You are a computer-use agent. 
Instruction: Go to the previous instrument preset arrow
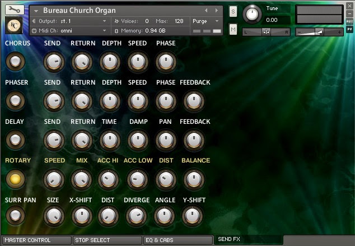point(206,10)
